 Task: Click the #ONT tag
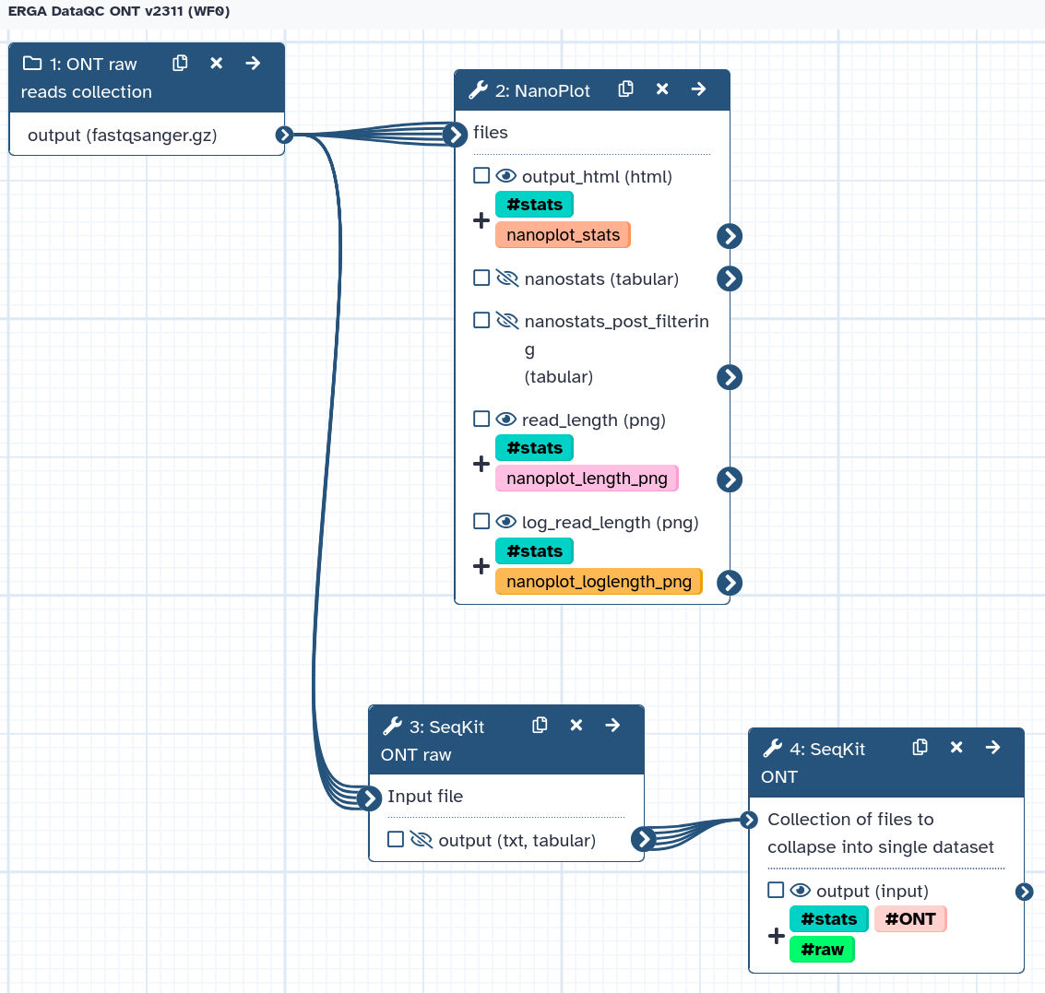pyautogui.click(x=910, y=919)
